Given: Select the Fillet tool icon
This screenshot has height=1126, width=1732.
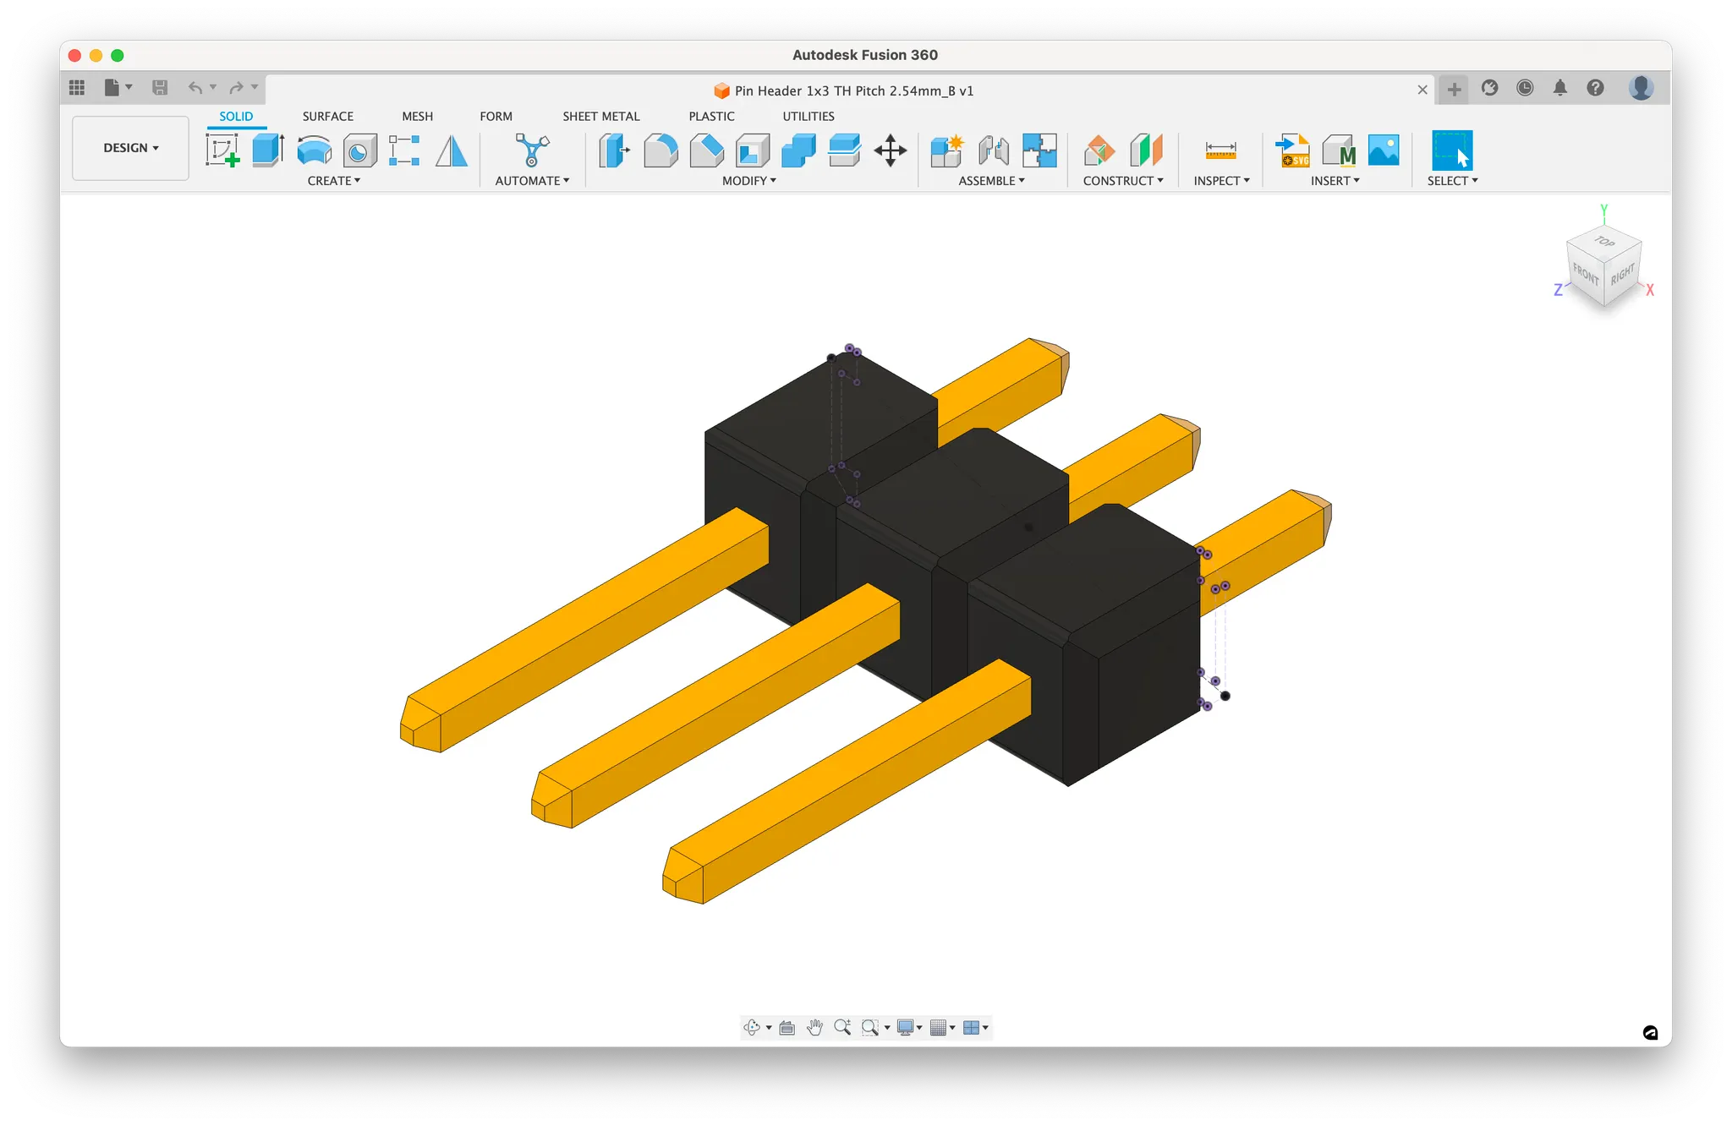Looking at the screenshot, I should (660, 150).
